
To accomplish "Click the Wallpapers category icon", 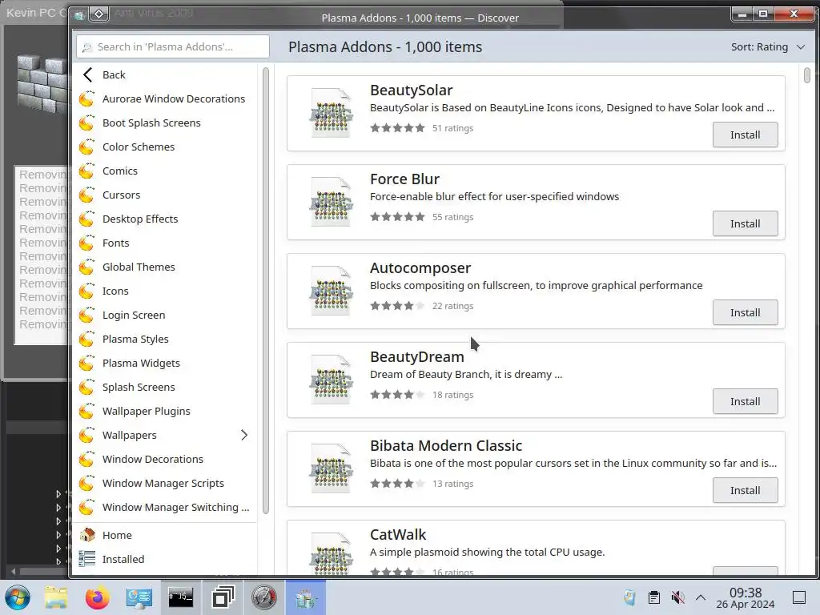I will [x=86, y=436].
